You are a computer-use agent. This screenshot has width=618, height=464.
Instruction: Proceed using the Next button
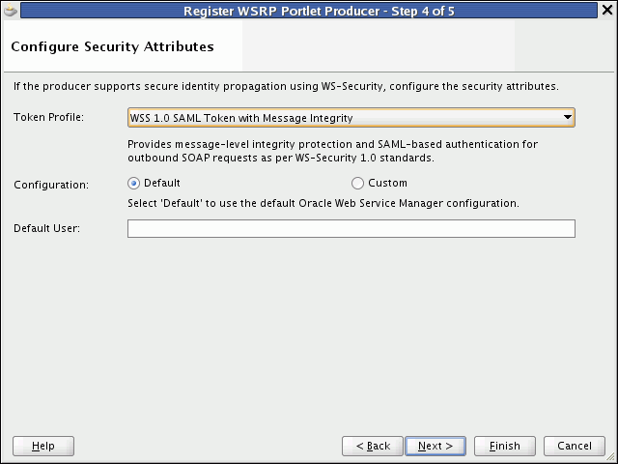(435, 446)
